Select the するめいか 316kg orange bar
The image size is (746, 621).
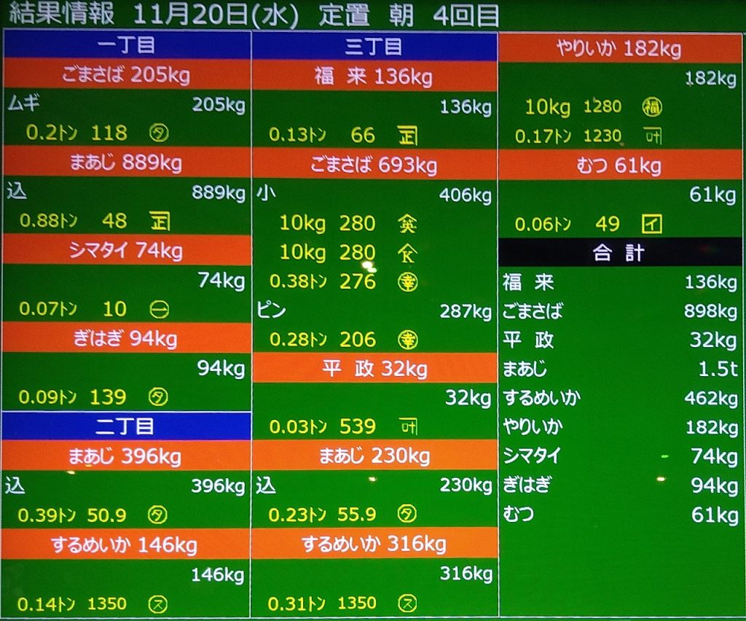pos(374,544)
